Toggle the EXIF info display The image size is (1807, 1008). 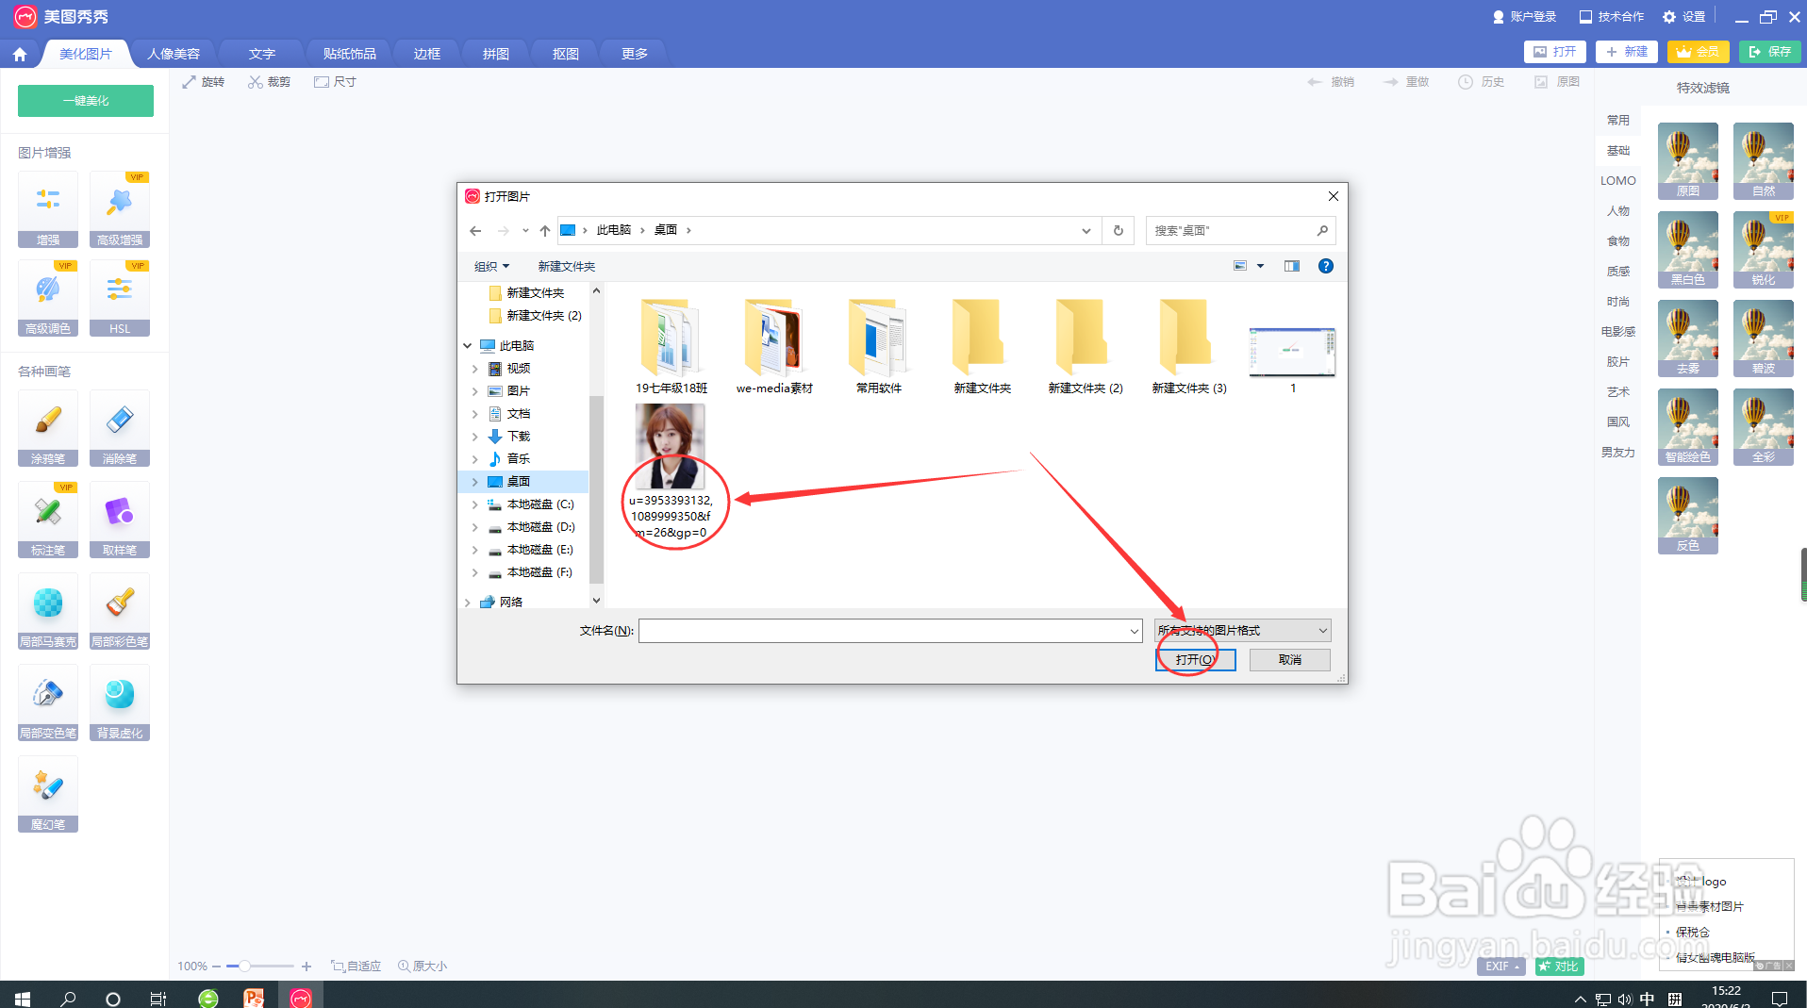click(x=1499, y=966)
